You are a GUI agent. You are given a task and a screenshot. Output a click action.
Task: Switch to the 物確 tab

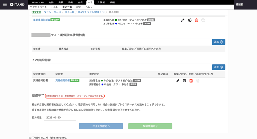pos(71,2)
